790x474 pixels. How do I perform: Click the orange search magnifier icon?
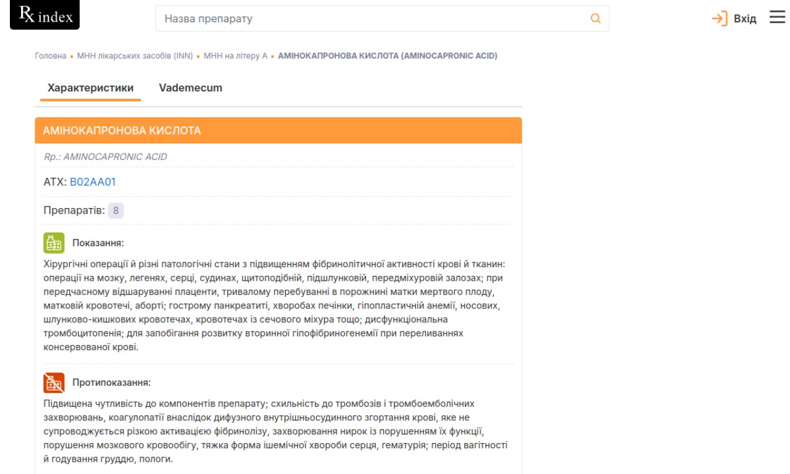[x=596, y=19]
